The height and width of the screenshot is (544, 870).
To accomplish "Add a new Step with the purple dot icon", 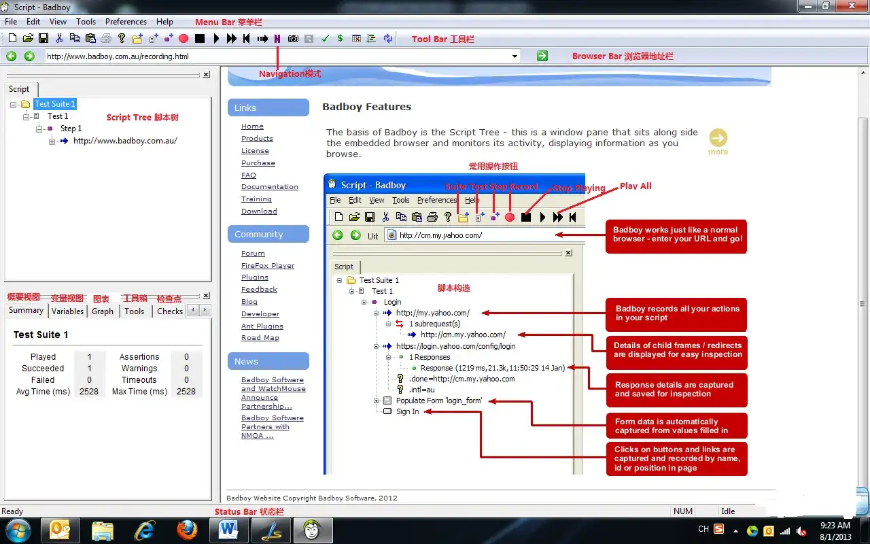I will click(169, 39).
